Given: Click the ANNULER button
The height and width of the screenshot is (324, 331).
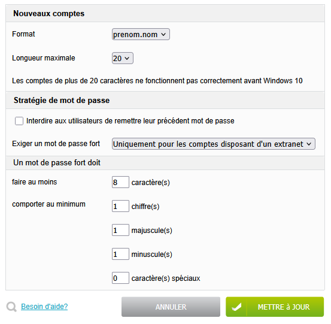Looking at the screenshot, I should (x=171, y=307).
